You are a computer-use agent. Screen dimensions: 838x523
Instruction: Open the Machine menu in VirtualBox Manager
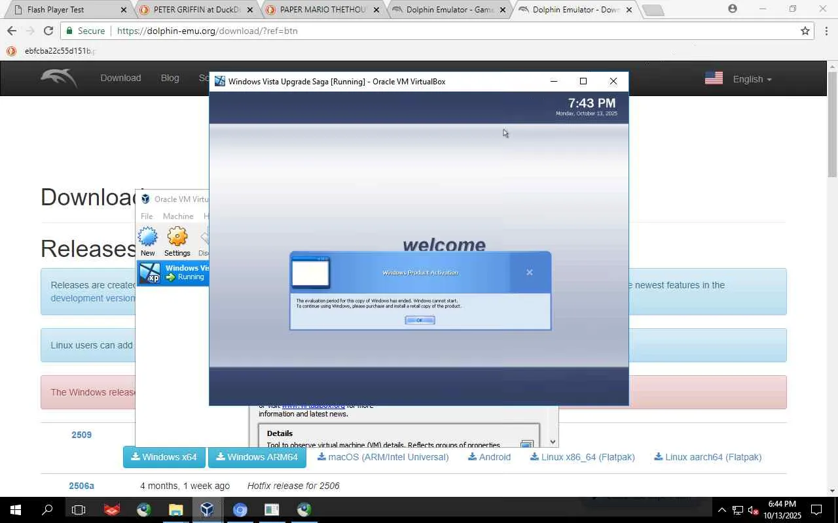pos(178,216)
